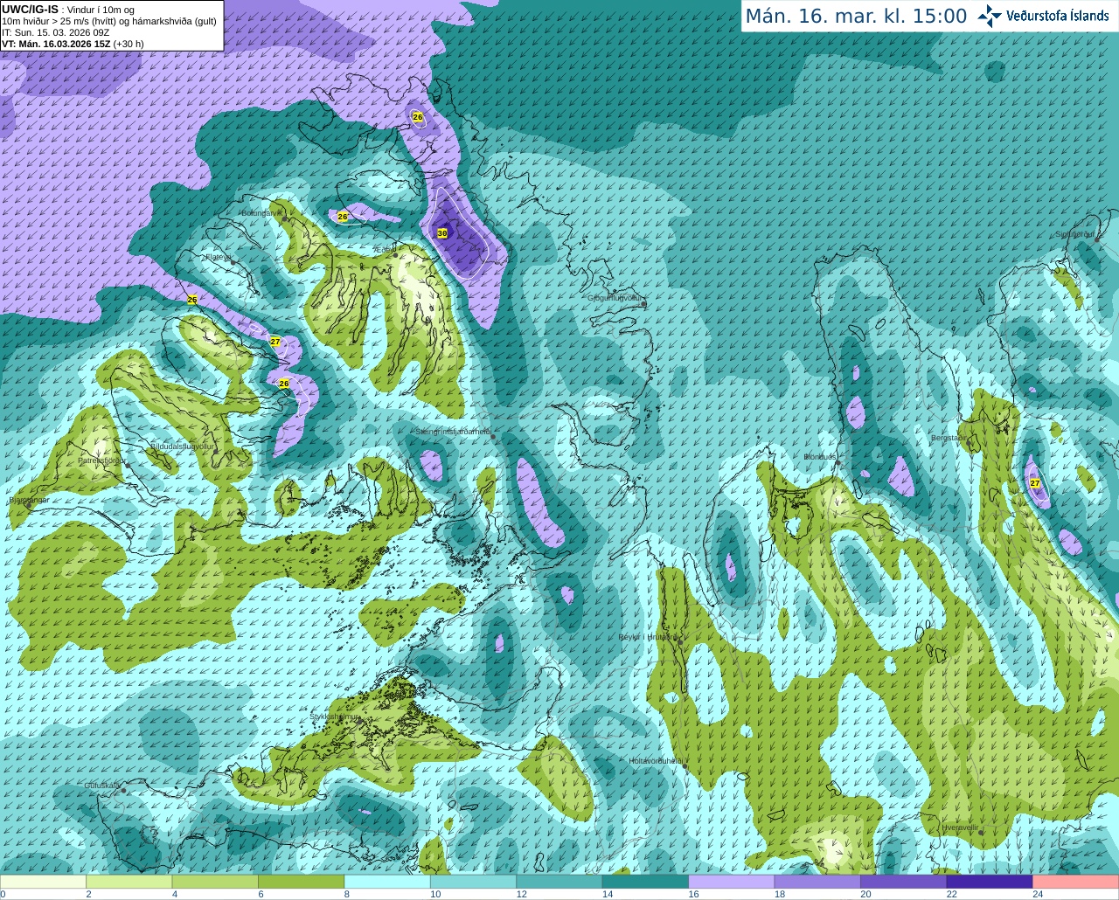Image resolution: width=1119 pixels, height=900 pixels.
Task: Click the Blönduós station label
Action: 820,457
